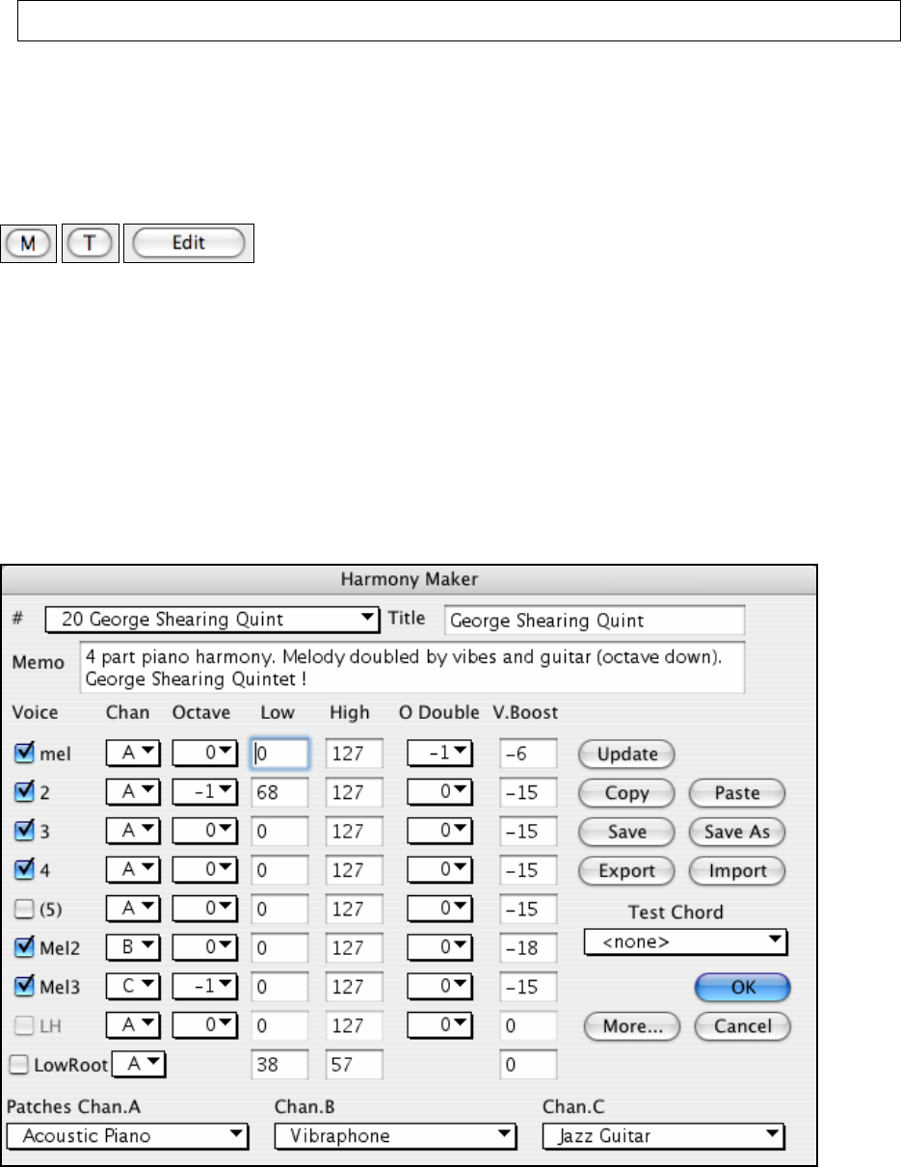
Task: Open the Acoustic Piano patch dropdown
Action: pos(127,1135)
